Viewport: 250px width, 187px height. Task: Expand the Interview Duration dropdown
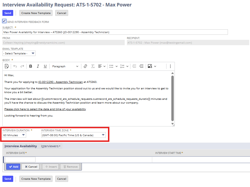14,135
